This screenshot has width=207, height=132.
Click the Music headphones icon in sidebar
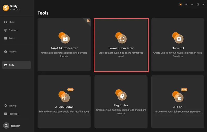(x=5, y=22)
